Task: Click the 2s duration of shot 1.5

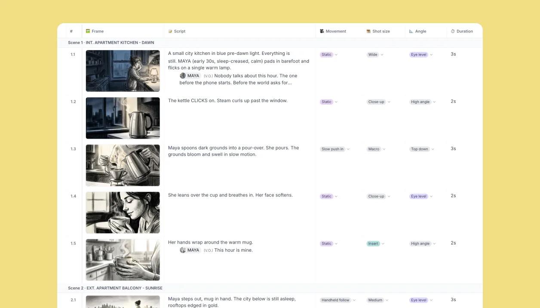Action: pyautogui.click(x=453, y=243)
